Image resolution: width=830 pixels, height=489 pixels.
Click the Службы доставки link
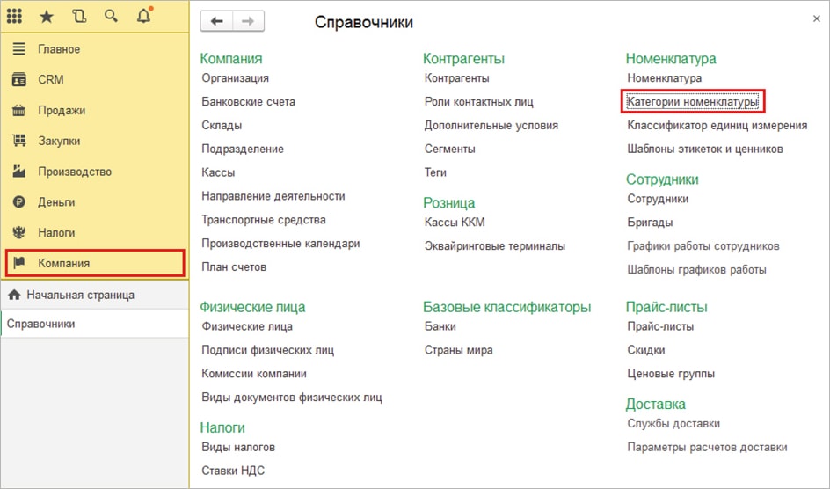673,424
